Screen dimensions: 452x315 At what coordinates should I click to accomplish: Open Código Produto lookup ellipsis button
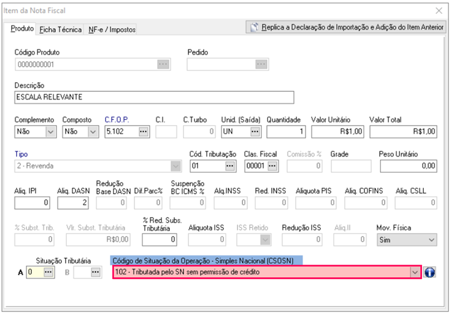point(163,64)
